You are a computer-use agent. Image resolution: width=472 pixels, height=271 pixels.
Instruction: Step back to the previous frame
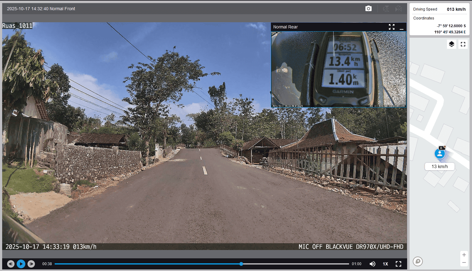pos(11,264)
